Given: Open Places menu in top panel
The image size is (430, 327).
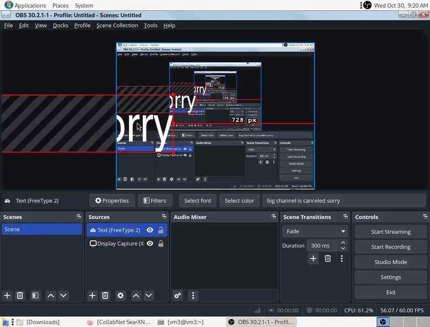Looking at the screenshot, I should [x=60, y=5].
